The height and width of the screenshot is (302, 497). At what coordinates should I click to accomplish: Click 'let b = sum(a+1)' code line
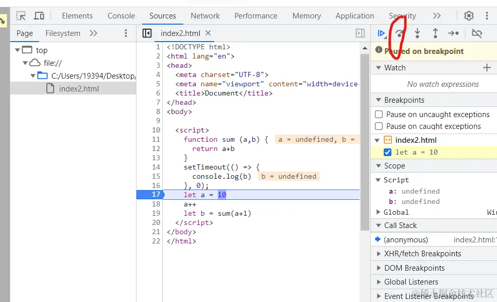point(217,214)
